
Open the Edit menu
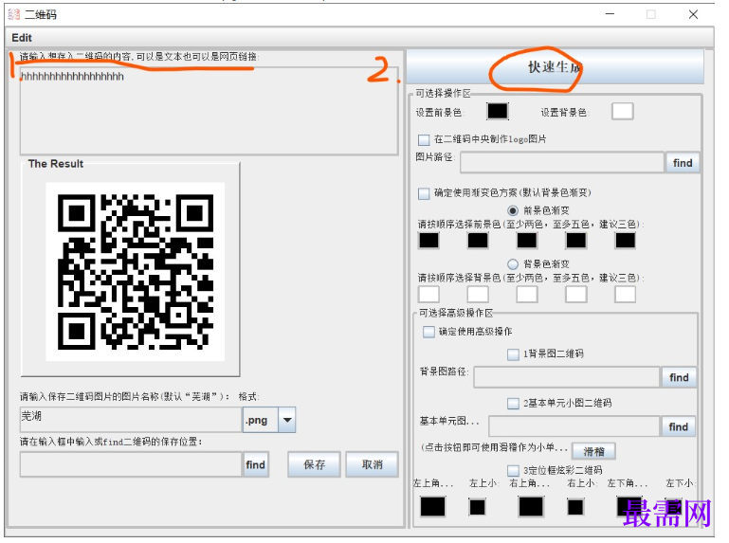pos(22,38)
